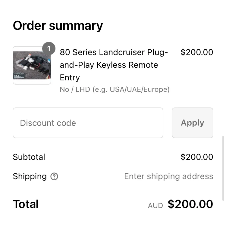The width and height of the screenshot is (226, 230).
Task: Click the shipping help question mark icon
Action: pyautogui.click(x=54, y=176)
